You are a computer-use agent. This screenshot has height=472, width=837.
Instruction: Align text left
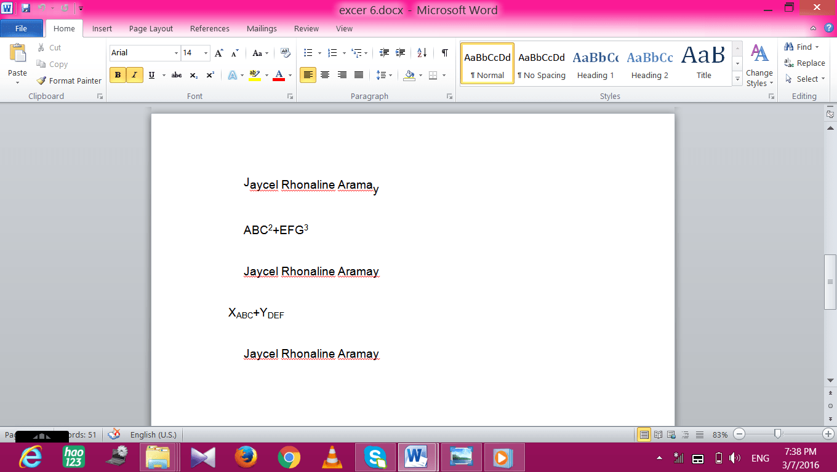click(308, 75)
